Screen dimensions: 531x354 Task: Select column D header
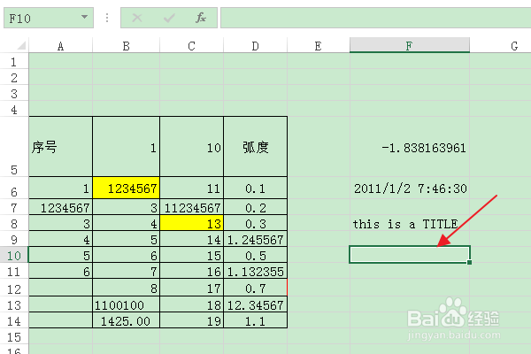click(x=256, y=45)
